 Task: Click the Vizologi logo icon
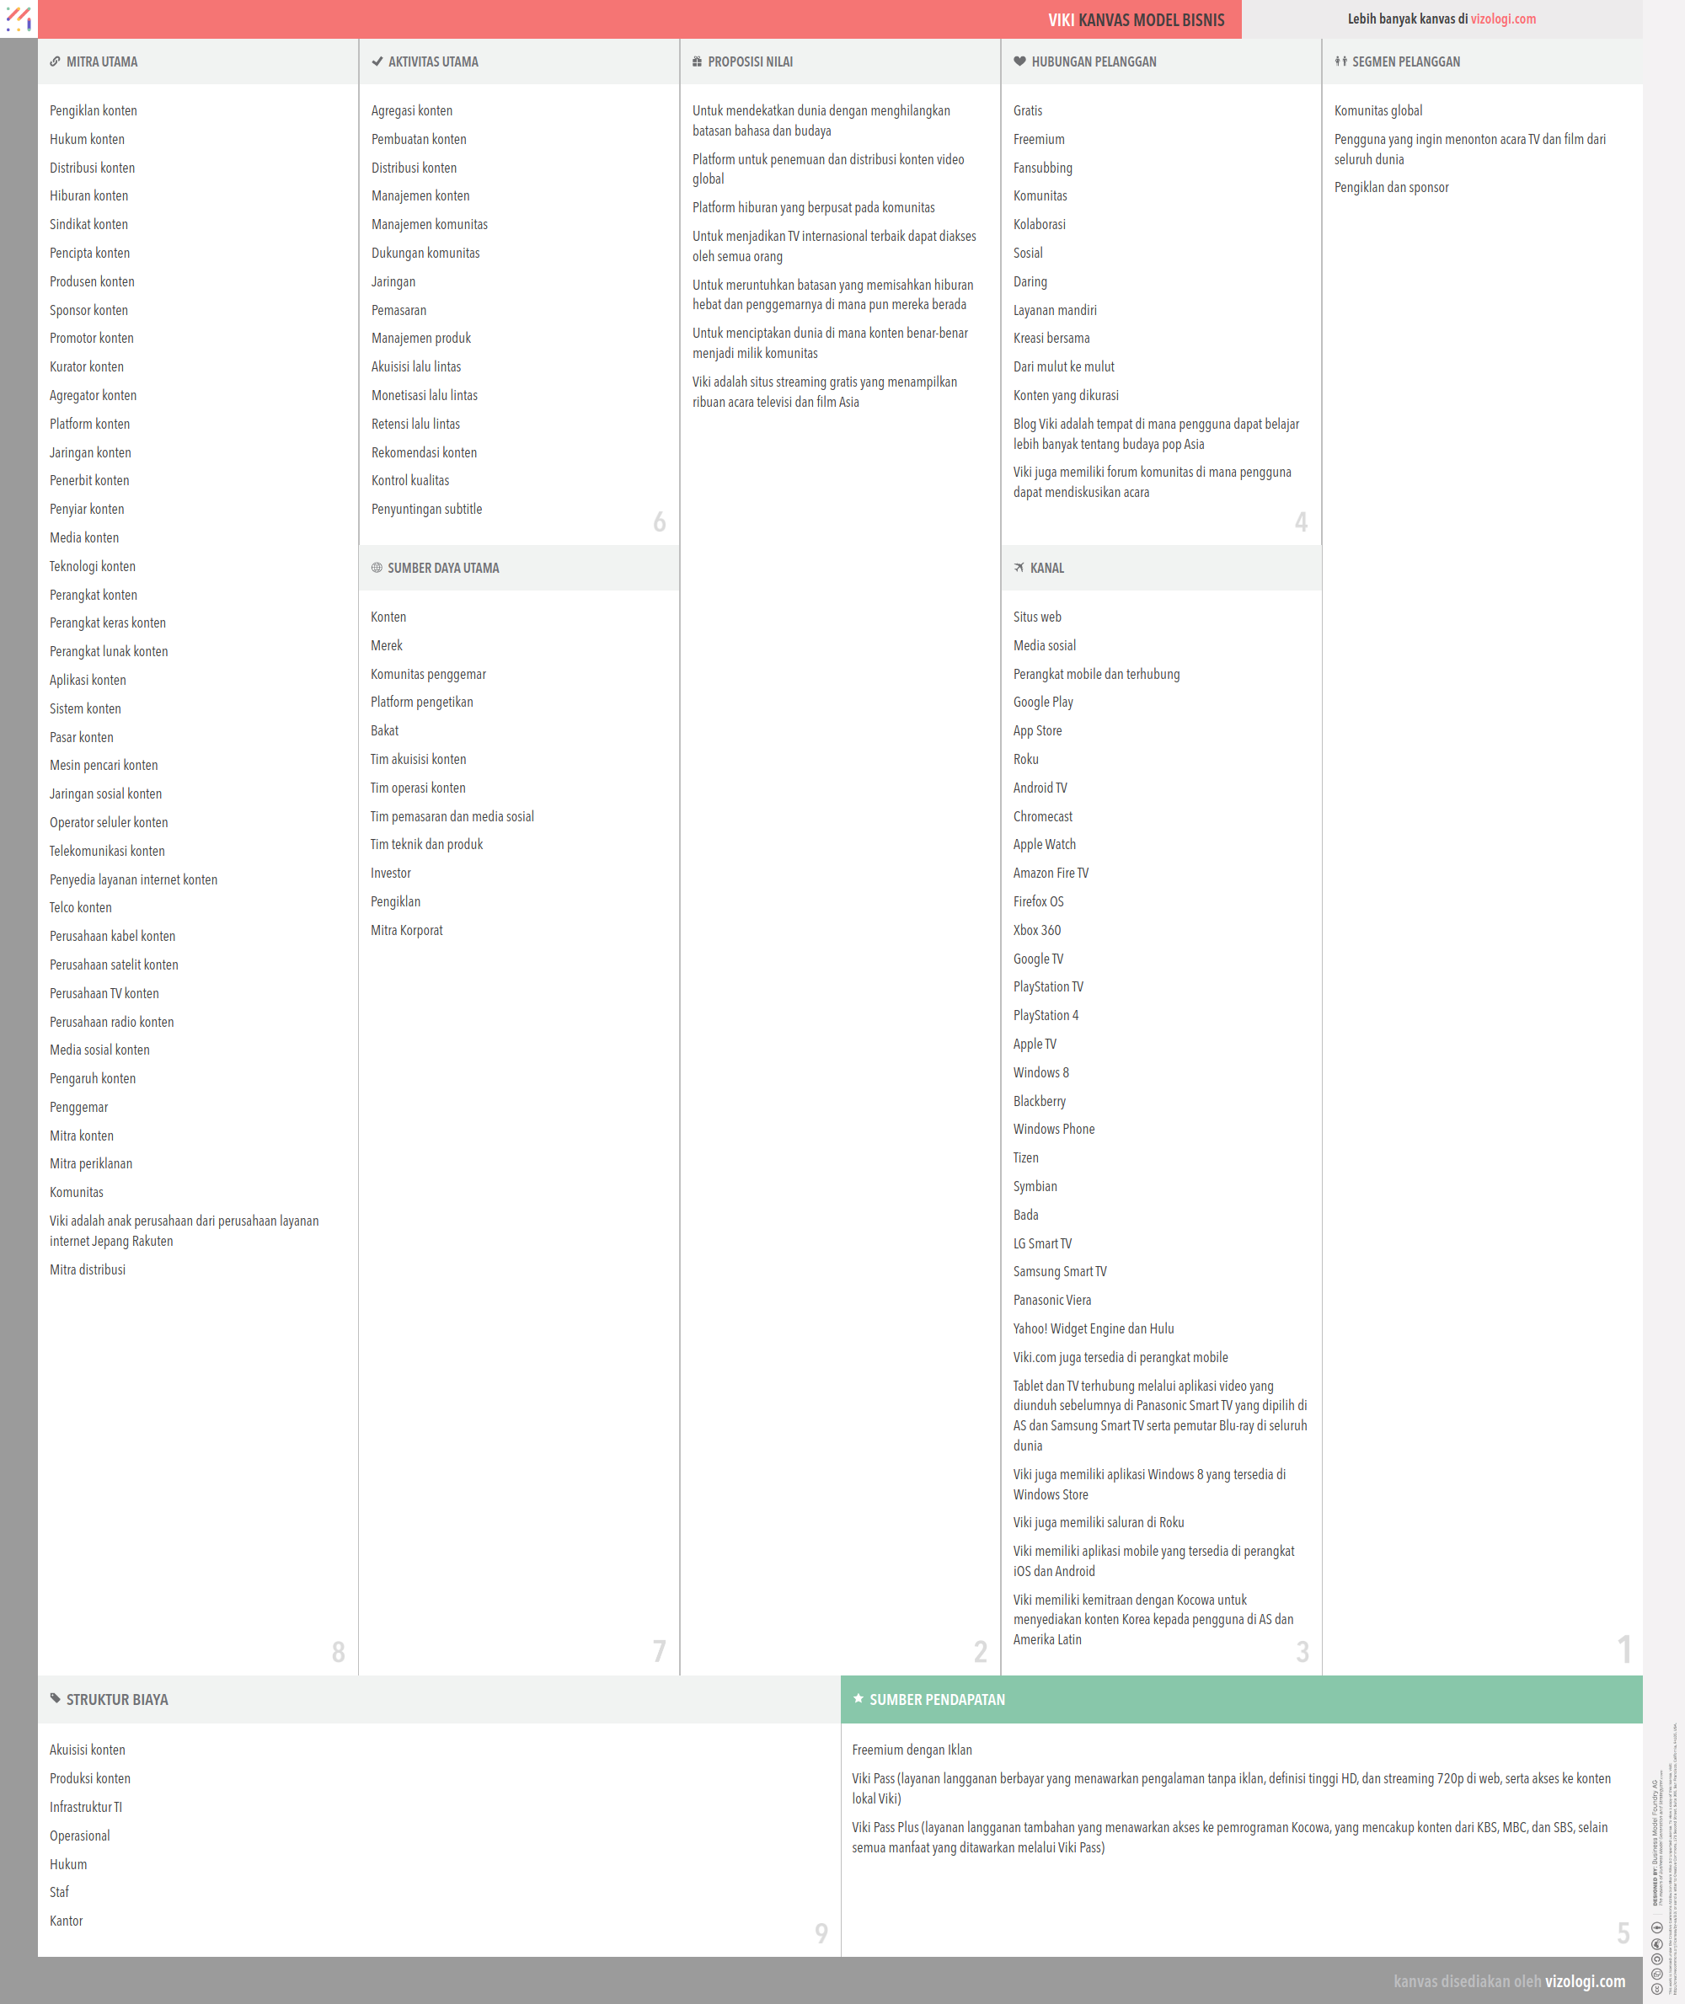(19, 19)
